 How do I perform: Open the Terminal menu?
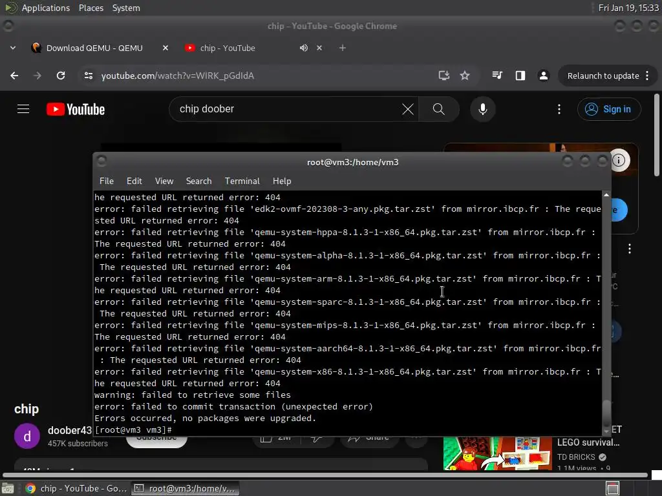tap(242, 181)
